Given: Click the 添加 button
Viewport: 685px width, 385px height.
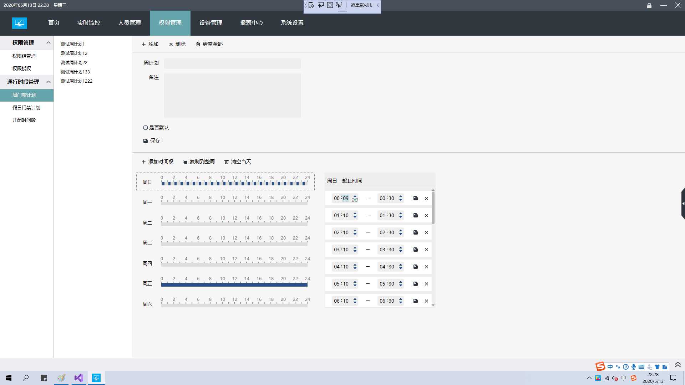Looking at the screenshot, I should click(150, 44).
